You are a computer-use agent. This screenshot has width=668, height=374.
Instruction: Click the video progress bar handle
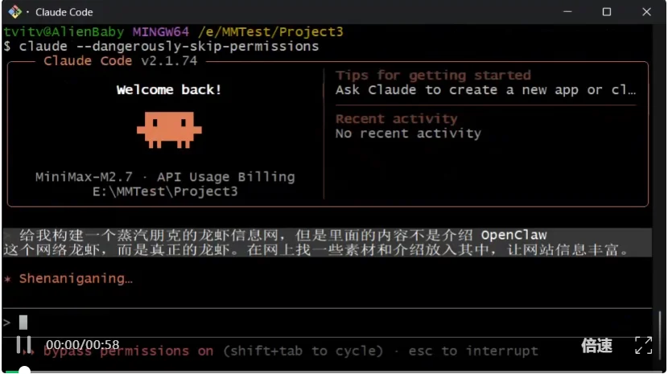[x=24, y=371]
